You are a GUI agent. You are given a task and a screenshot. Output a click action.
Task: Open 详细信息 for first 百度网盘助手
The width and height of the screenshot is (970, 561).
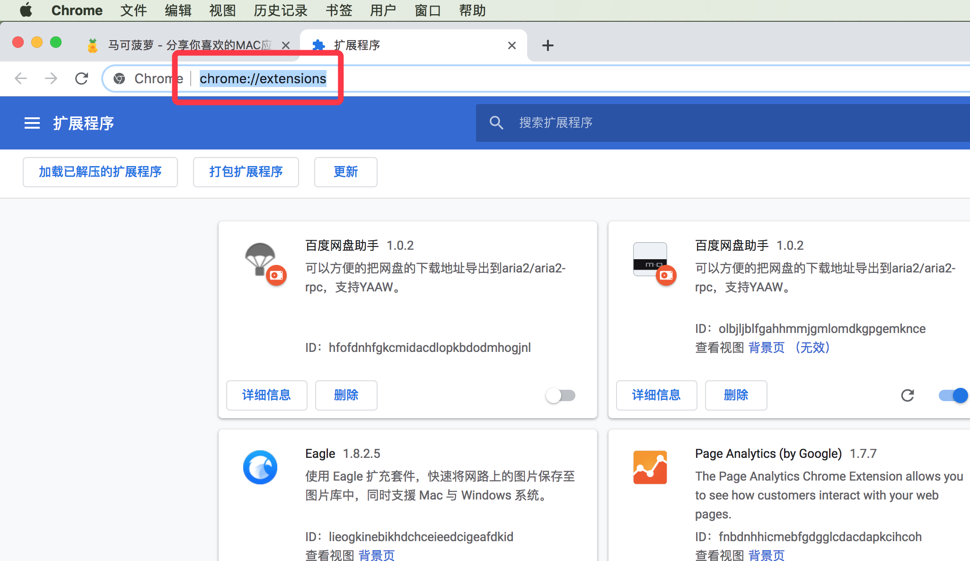267,395
